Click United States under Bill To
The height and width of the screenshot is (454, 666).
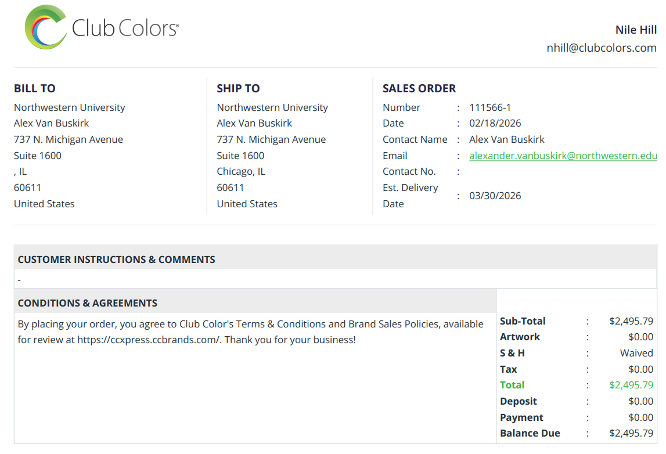click(44, 204)
